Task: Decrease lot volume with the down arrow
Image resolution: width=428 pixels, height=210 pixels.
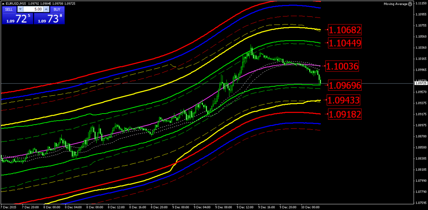Action: pyautogui.click(x=20, y=9)
